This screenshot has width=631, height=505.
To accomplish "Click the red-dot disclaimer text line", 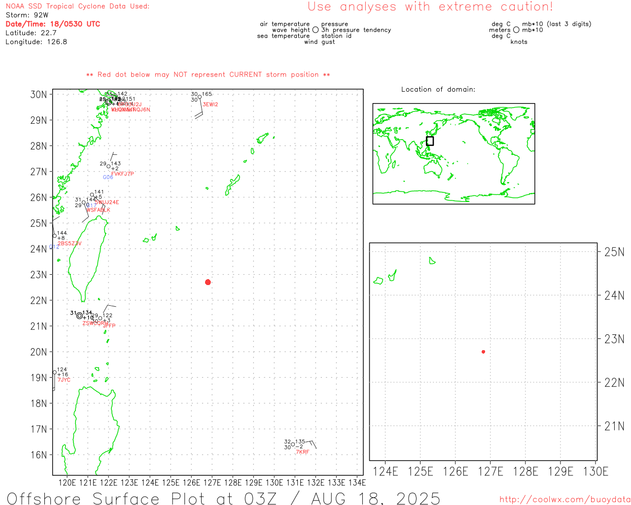I will (x=208, y=74).
